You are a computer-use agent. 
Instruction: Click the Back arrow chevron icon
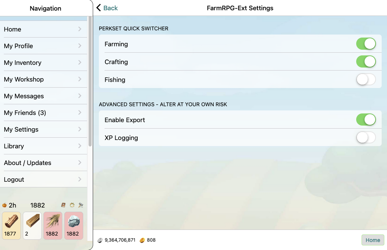(98, 8)
